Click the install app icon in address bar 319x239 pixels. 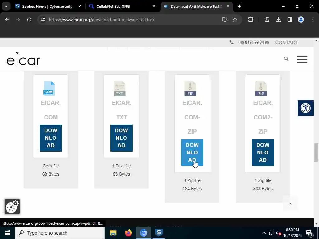click(x=225, y=20)
